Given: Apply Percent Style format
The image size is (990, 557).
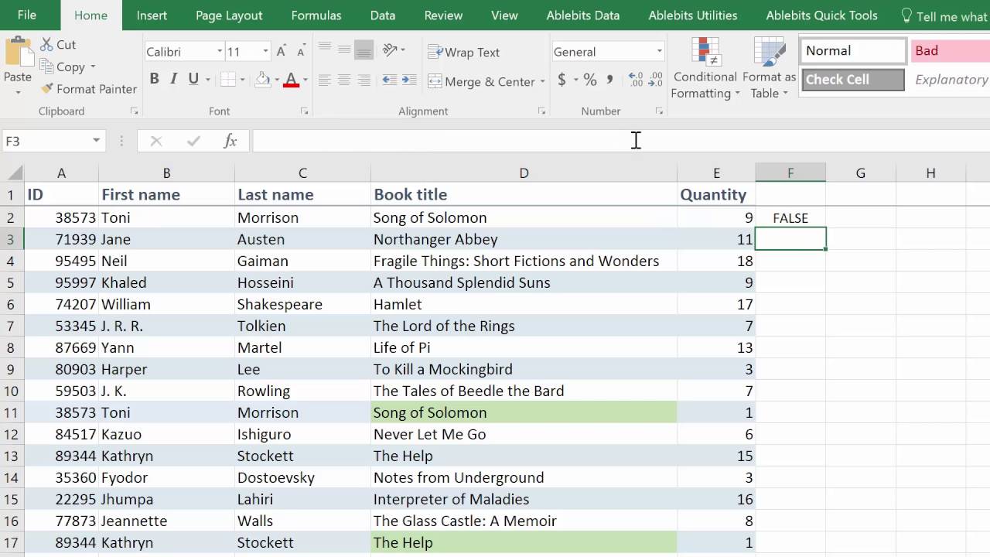Looking at the screenshot, I should coord(590,80).
